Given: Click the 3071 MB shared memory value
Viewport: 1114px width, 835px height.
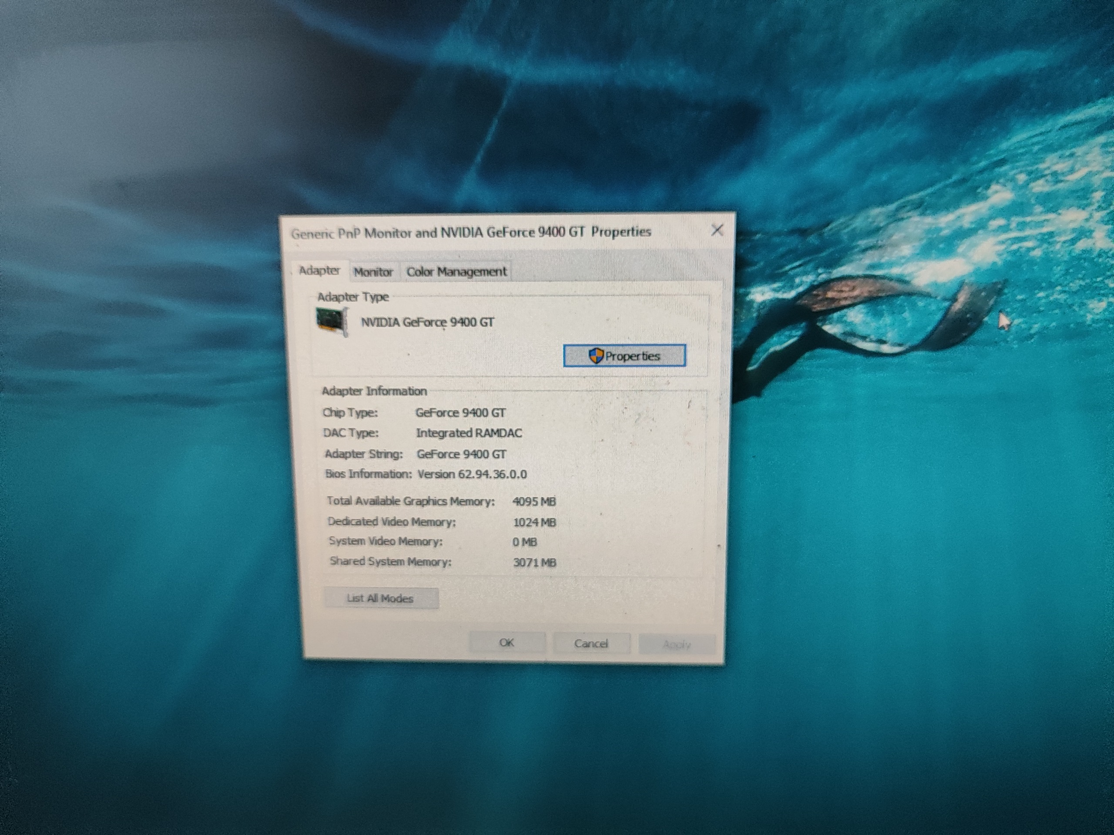Looking at the screenshot, I should point(534,563).
